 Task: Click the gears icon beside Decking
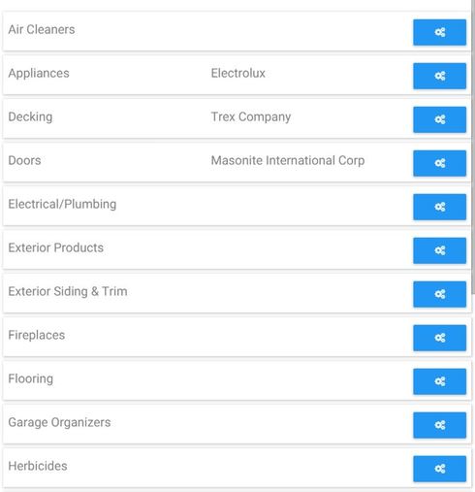(x=439, y=119)
